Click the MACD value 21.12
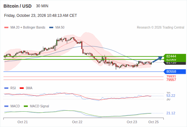 pos(171,113)
